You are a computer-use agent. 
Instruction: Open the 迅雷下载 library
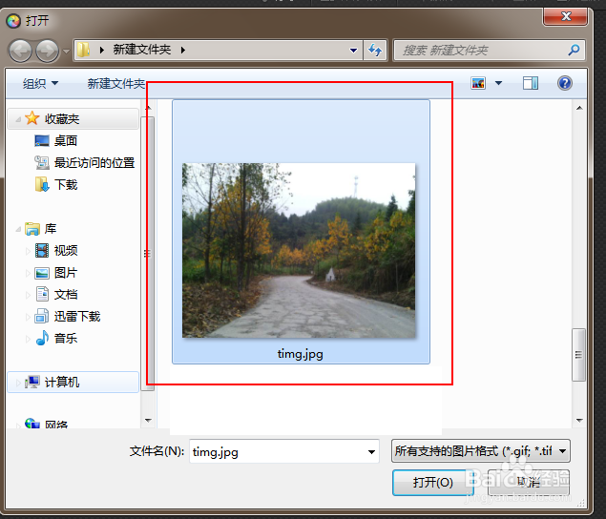tap(77, 317)
